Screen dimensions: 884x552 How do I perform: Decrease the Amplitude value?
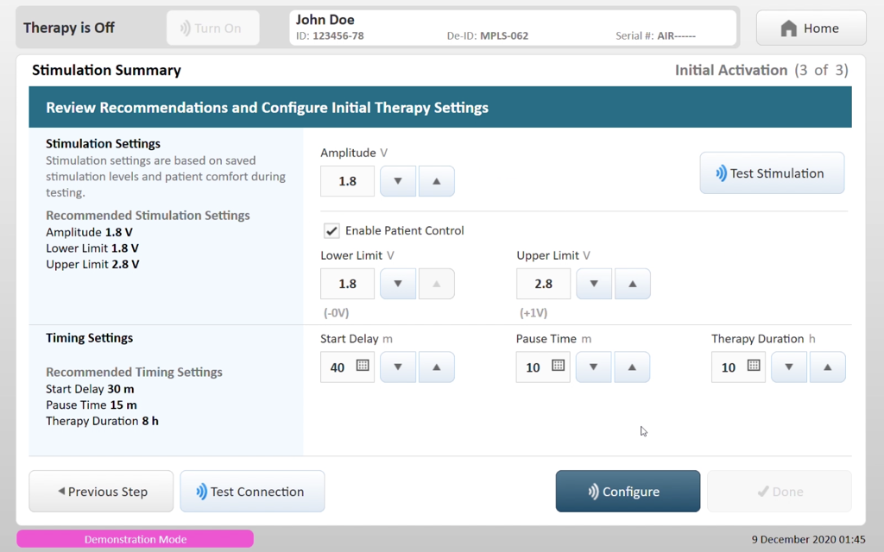tap(398, 181)
